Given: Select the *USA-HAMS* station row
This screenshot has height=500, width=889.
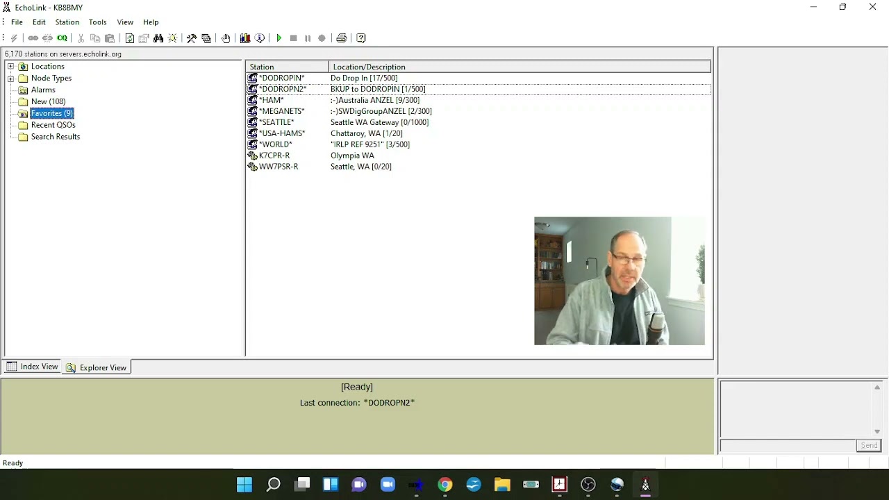Looking at the screenshot, I should click(x=479, y=133).
